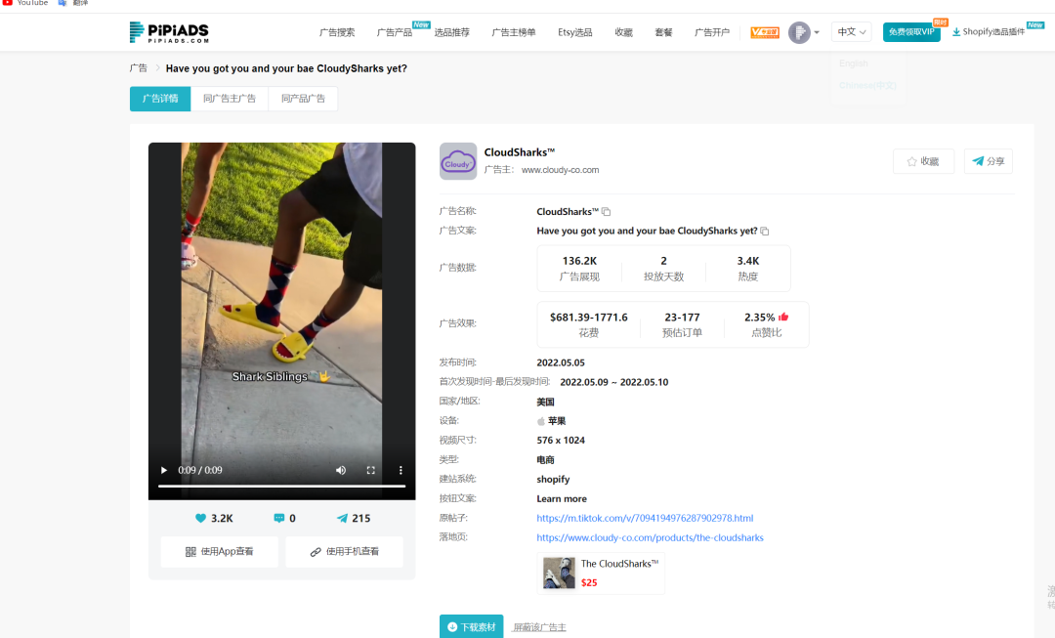Click the user avatar icon
1055x638 pixels.
click(x=799, y=32)
